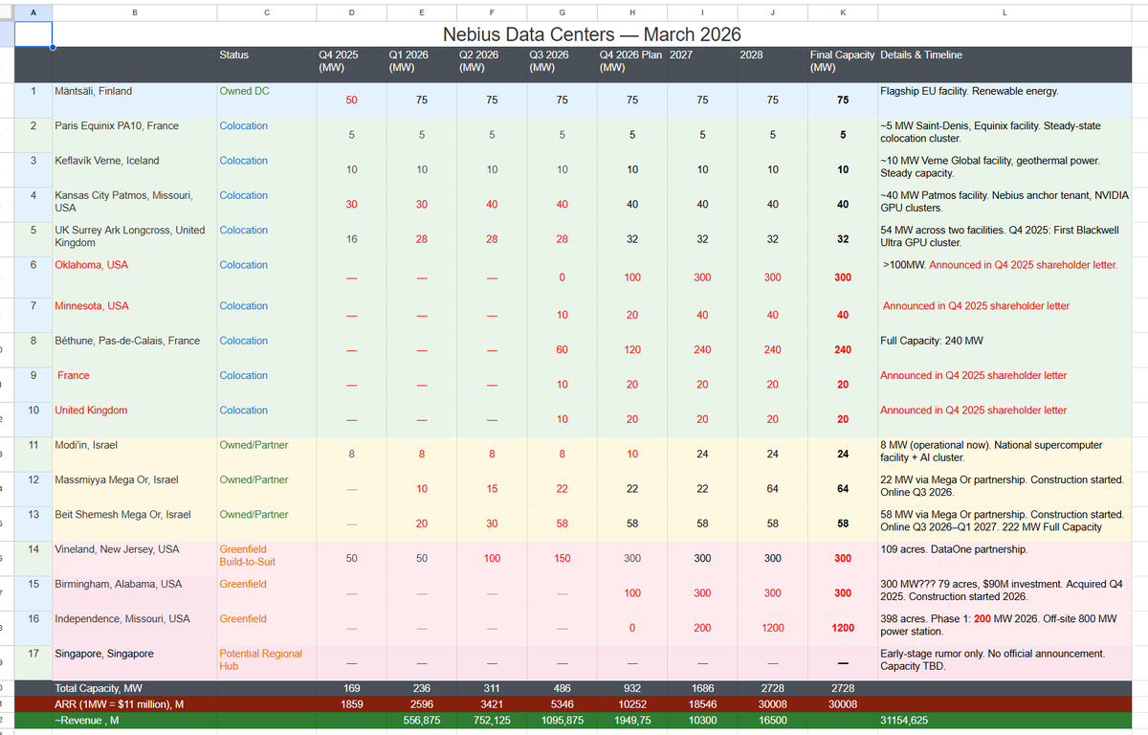Select the 'Modi'in, Israel' cell
Screen dimensions: 1148x735
134,455
